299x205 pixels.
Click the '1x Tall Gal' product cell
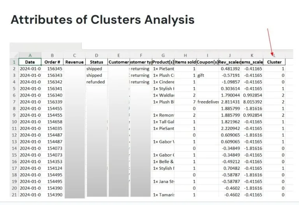coord(163,122)
